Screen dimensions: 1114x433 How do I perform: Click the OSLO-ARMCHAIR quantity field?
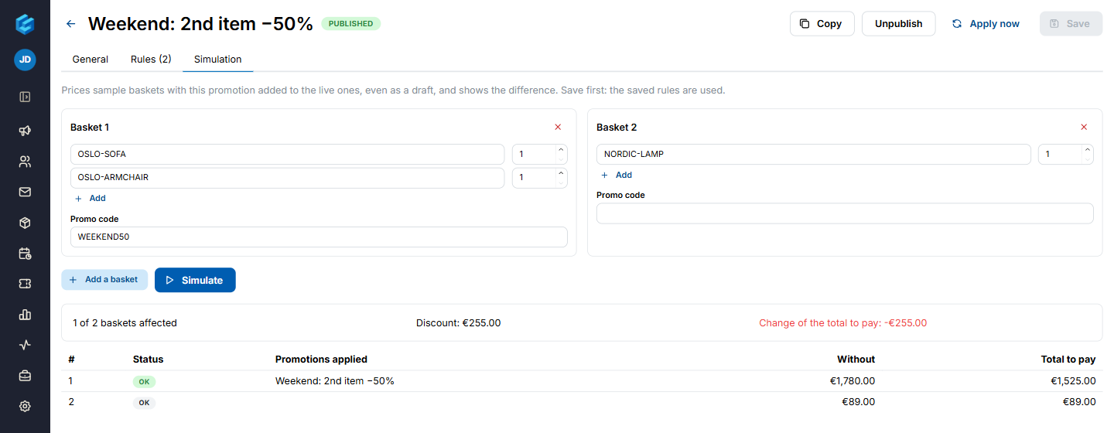[x=534, y=177]
